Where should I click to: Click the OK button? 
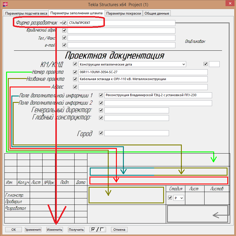point(13,230)
